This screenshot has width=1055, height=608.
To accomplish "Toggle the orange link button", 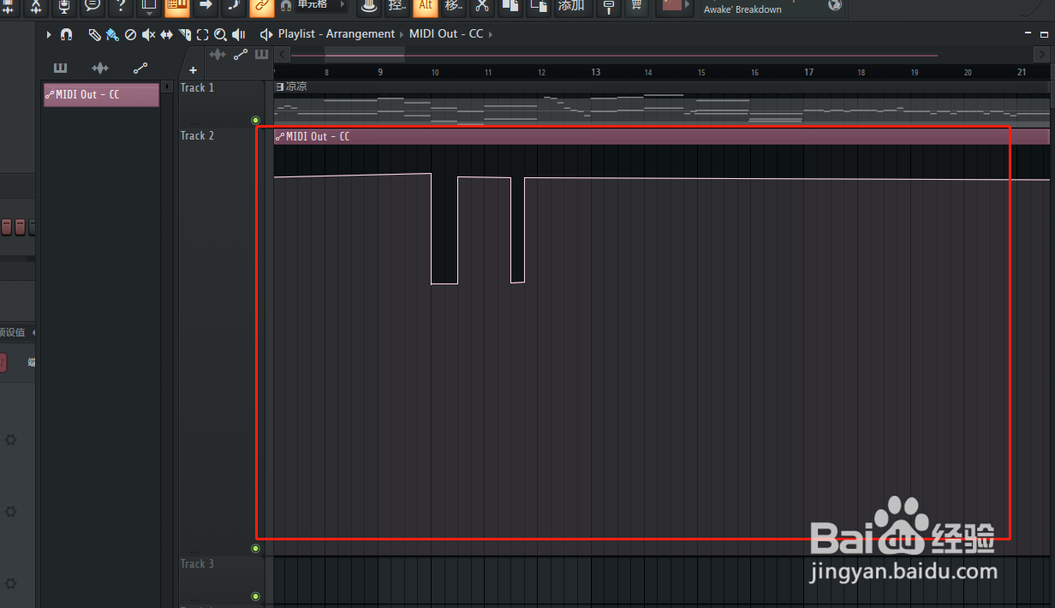I will [262, 7].
